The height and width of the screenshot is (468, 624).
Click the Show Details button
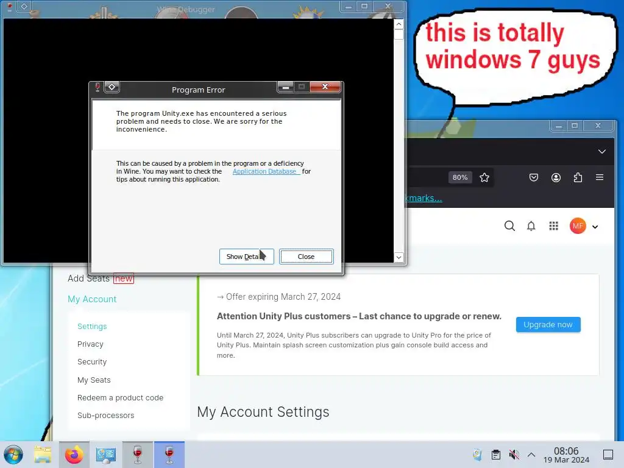[x=246, y=257]
